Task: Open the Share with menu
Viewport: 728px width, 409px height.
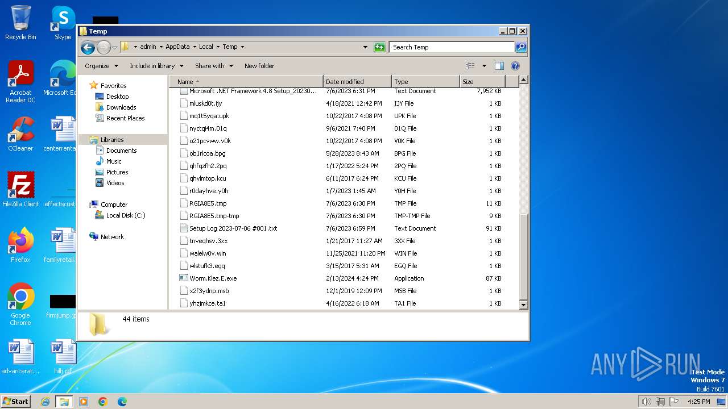Action: click(x=214, y=66)
